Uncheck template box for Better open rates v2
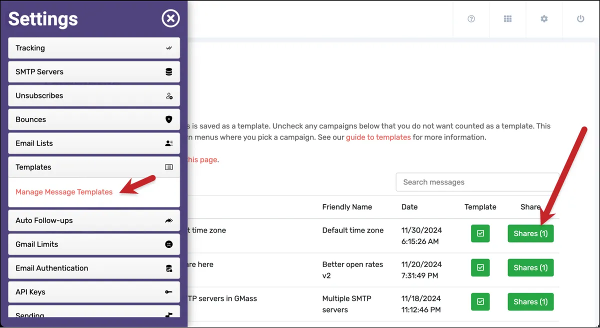 point(480,267)
